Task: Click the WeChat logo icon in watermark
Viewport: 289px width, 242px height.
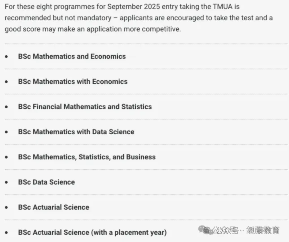Action: coord(205,230)
